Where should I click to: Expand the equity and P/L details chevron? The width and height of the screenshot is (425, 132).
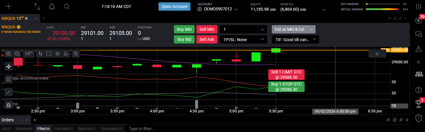point(324,9)
